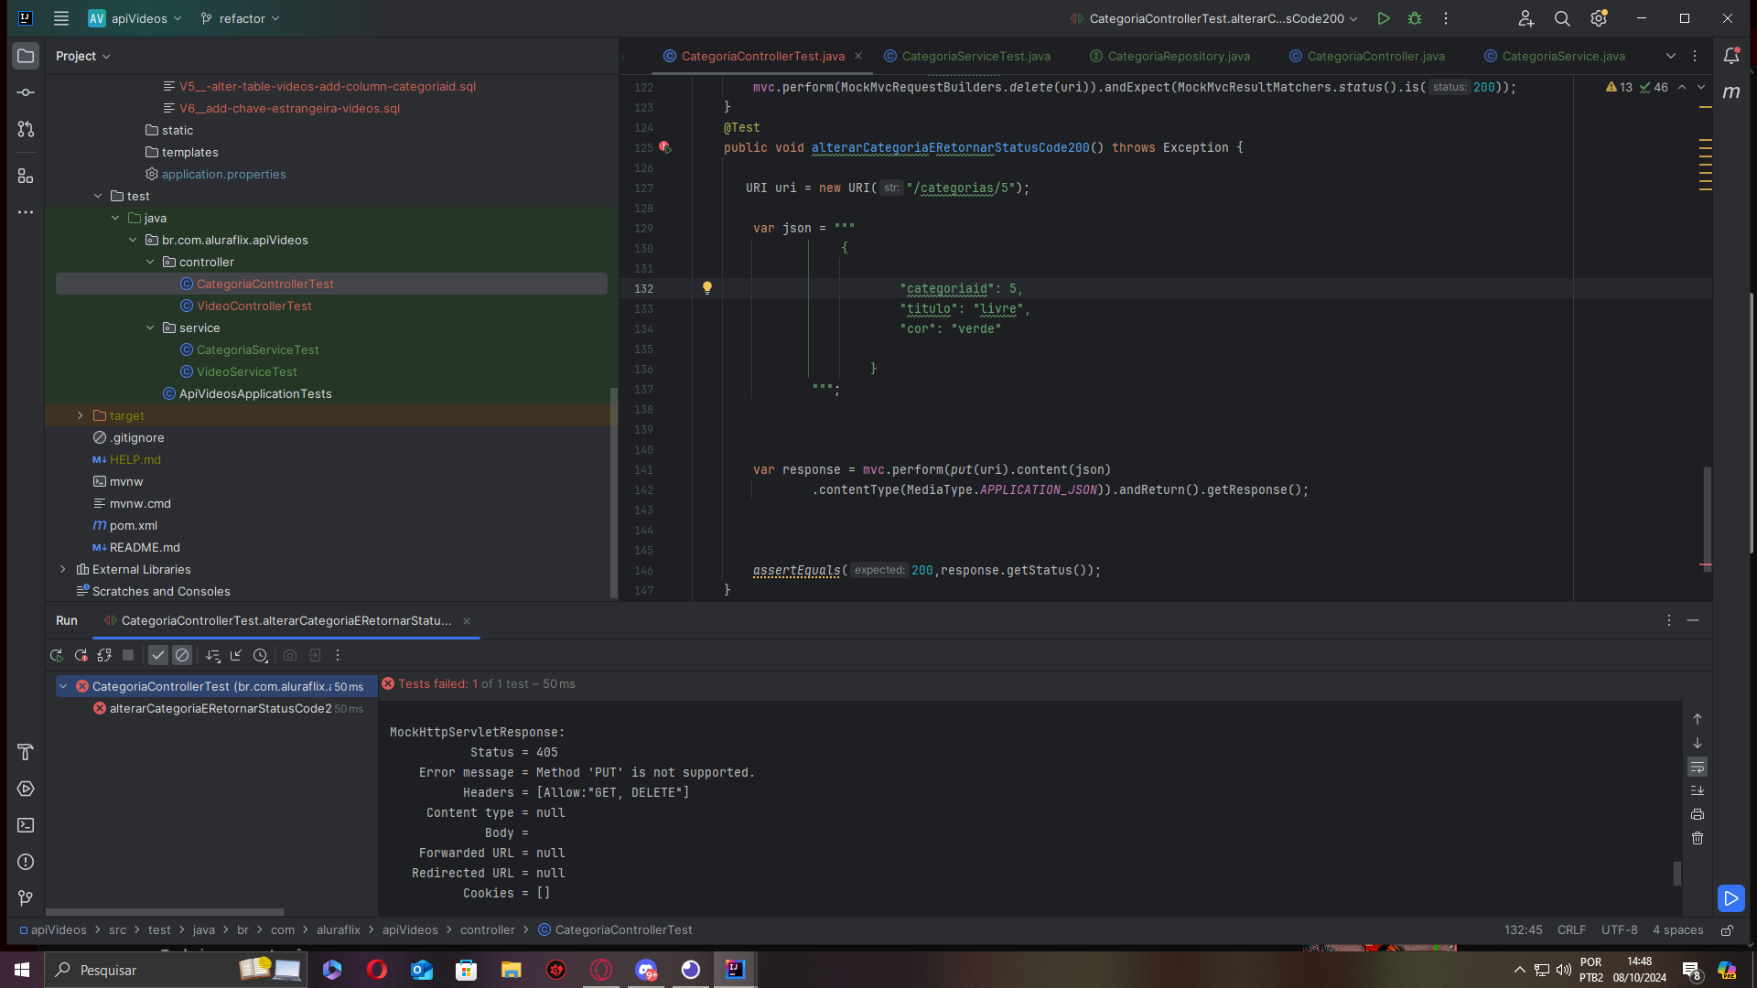
Task: Toggle soft-wrap in the console
Action: [x=1698, y=767]
